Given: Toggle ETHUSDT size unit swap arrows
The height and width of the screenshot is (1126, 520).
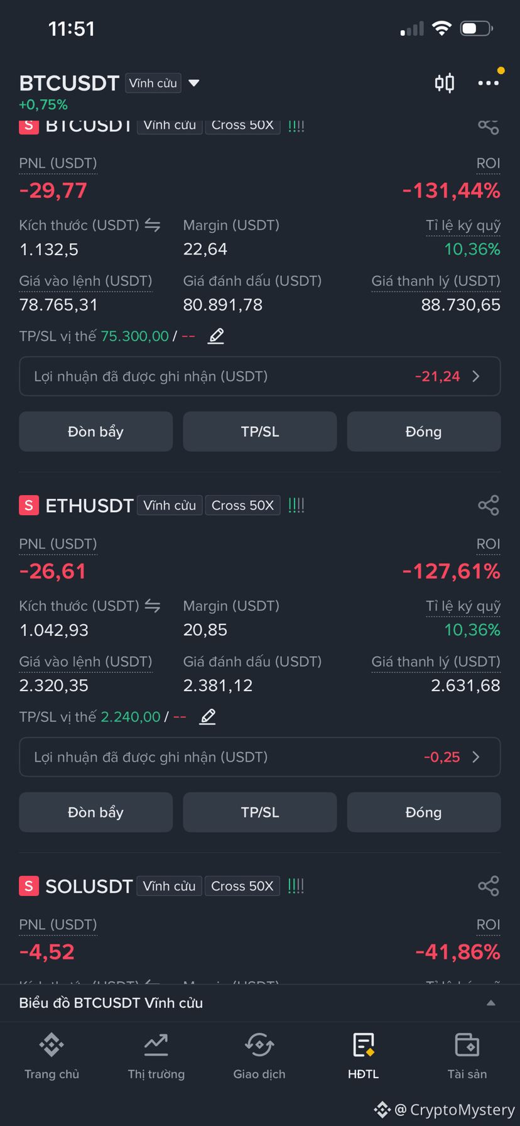Looking at the screenshot, I should click(x=153, y=606).
